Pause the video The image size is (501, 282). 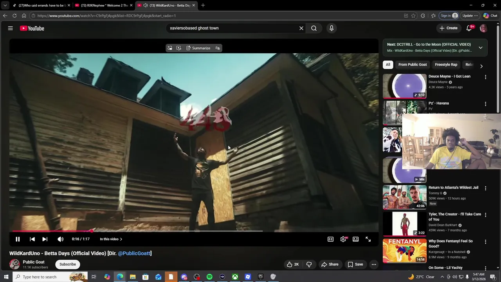click(18, 239)
